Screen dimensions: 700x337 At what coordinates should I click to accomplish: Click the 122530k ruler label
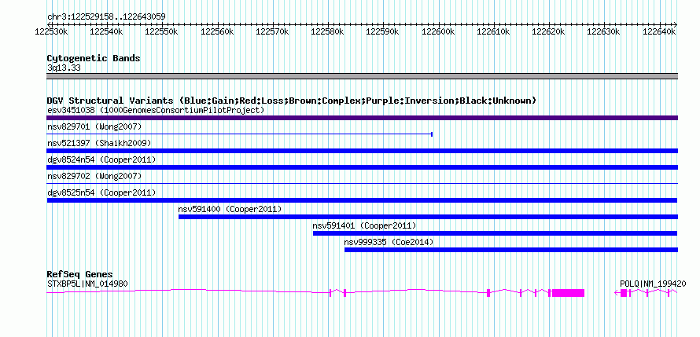pyautogui.click(x=51, y=31)
